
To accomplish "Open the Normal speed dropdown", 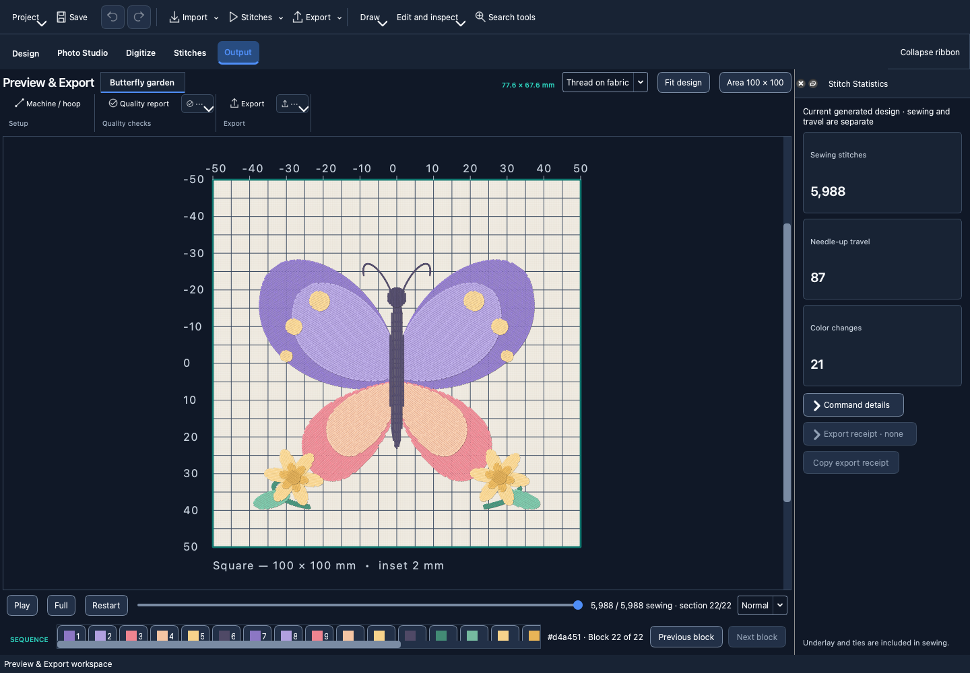I will [x=763, y=606].
